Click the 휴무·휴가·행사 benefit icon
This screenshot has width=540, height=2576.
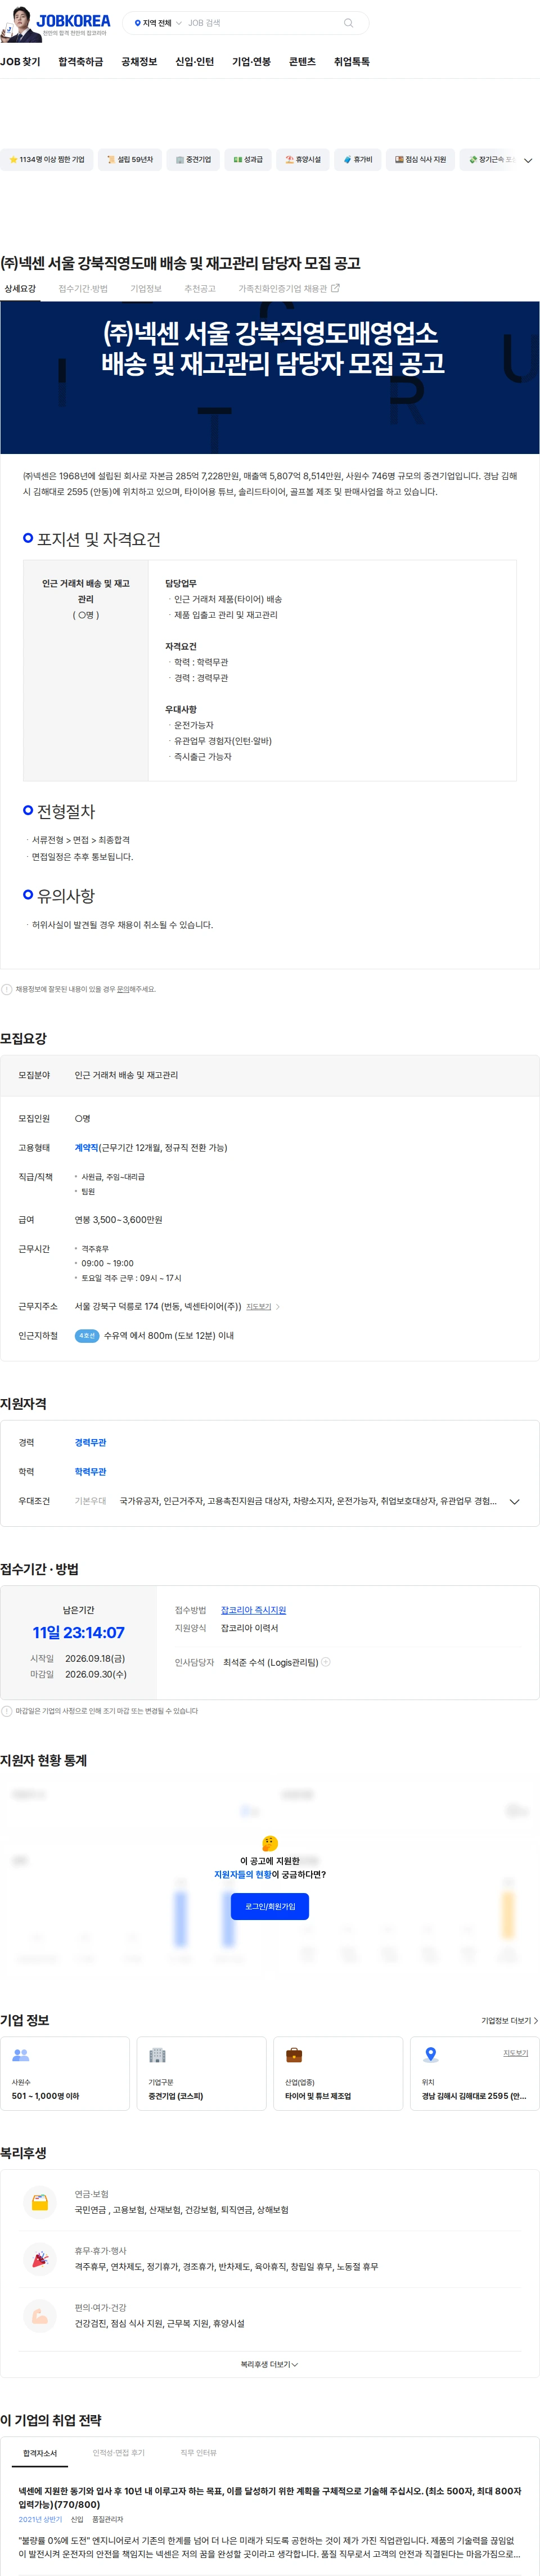click(x=40, y=2259)
